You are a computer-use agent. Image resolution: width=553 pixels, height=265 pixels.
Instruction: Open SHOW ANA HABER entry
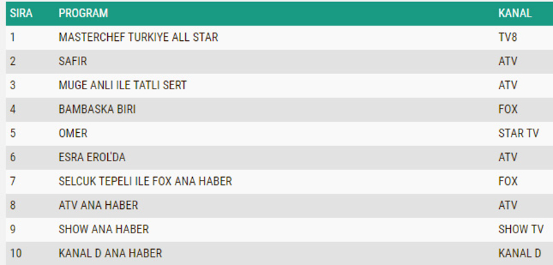tap(104, 229)
